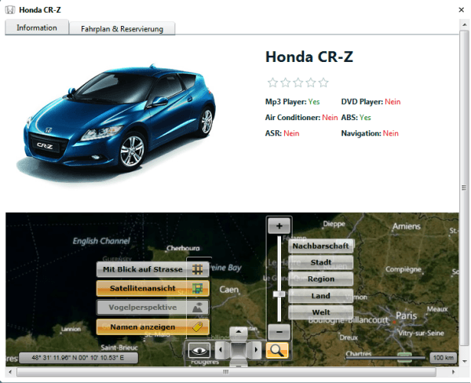The height and width of the screenshot is (383, 471).
Task: Open the Fahrplan & Reservierung tab
Action: 122,29
